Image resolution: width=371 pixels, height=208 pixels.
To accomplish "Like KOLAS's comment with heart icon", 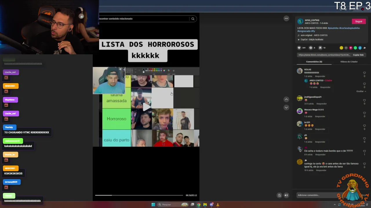I will (x=364, y=73).
